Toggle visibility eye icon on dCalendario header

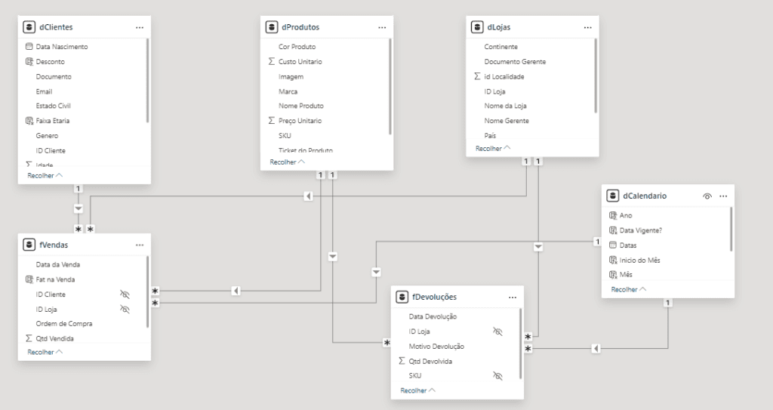point(707,196)
